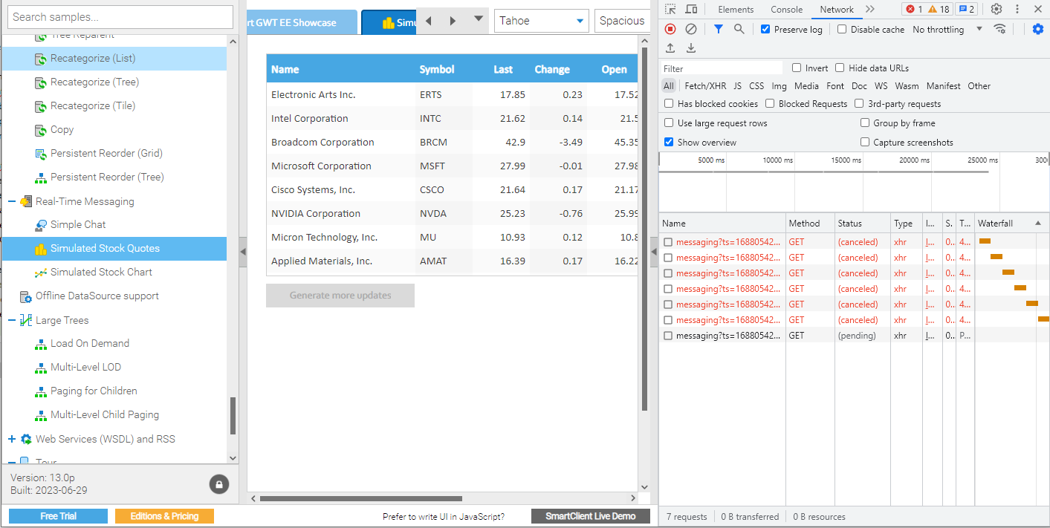Click the Persistent Reorder (Tree) icon
1050x528 pixels.
41,177
